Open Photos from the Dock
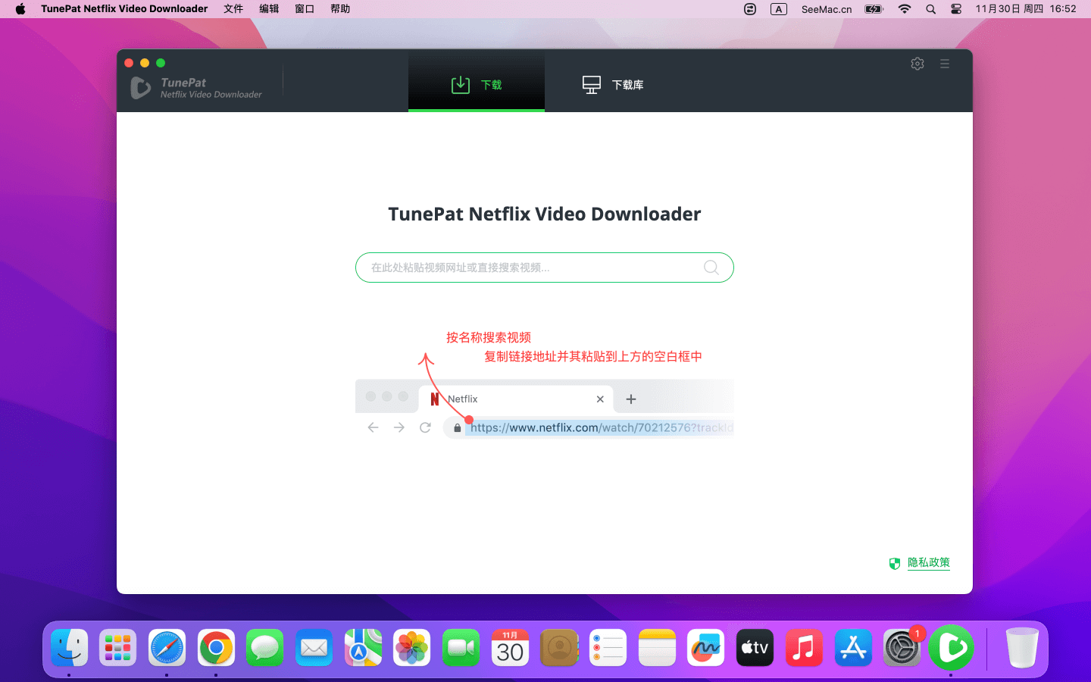 (x=411, y=648)
